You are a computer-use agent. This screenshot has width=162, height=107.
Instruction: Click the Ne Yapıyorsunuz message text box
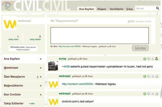coord(99,36)
